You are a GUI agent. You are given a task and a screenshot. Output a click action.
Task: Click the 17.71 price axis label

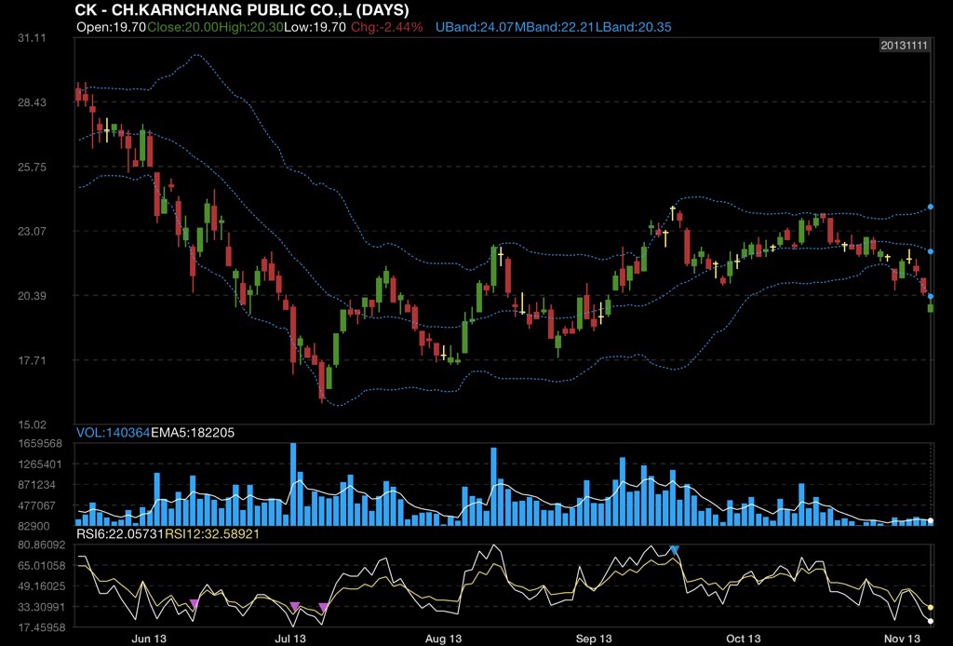click(32, 360)
